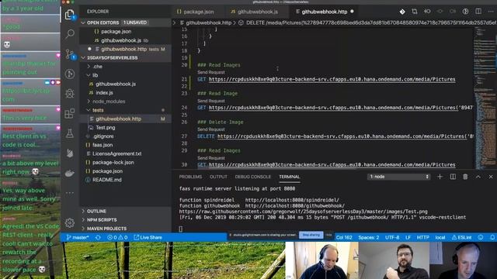
Task: Open editor More Actions ellipsis
Action: 491,12
